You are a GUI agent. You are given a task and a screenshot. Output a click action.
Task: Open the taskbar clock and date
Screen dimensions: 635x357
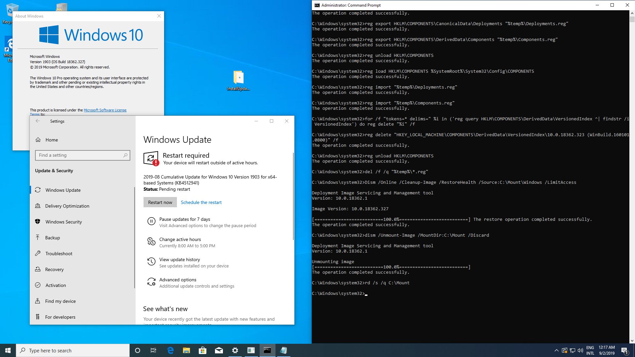pos(607,350)
